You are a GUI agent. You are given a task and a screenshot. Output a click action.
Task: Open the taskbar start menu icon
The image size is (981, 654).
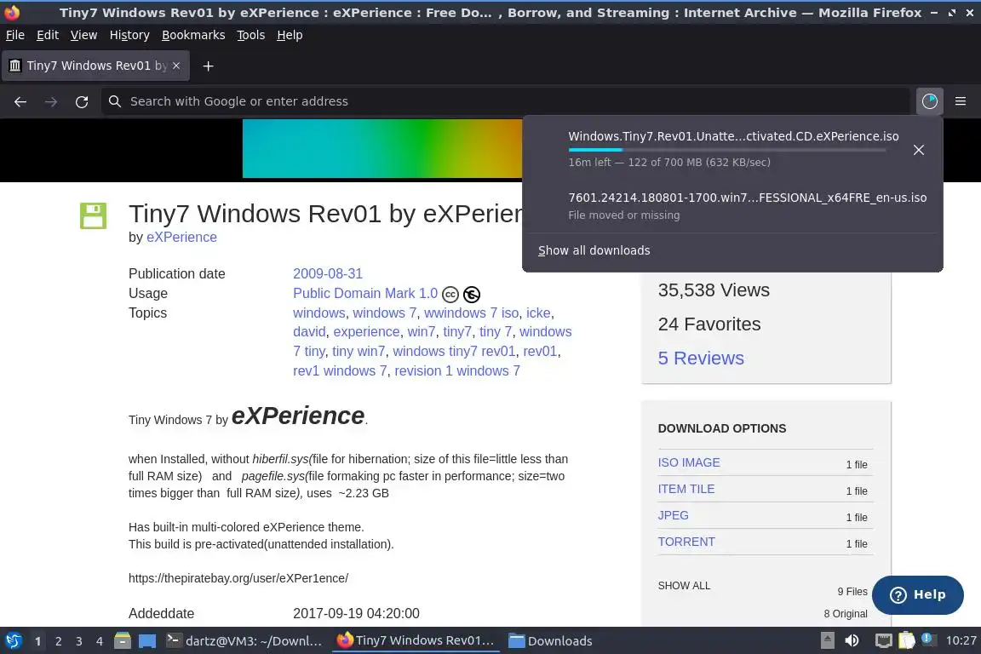(13, 641)
